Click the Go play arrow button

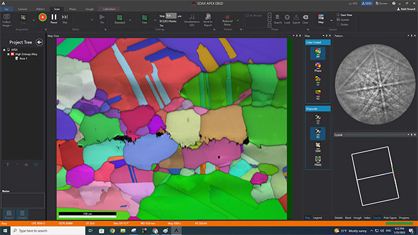(x=102, y=19)
